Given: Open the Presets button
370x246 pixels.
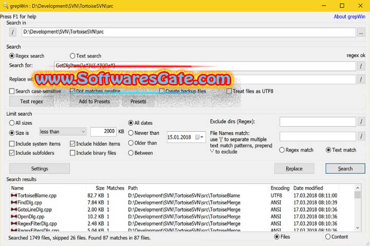Looking at the screenshot, I should pos(138,101).
